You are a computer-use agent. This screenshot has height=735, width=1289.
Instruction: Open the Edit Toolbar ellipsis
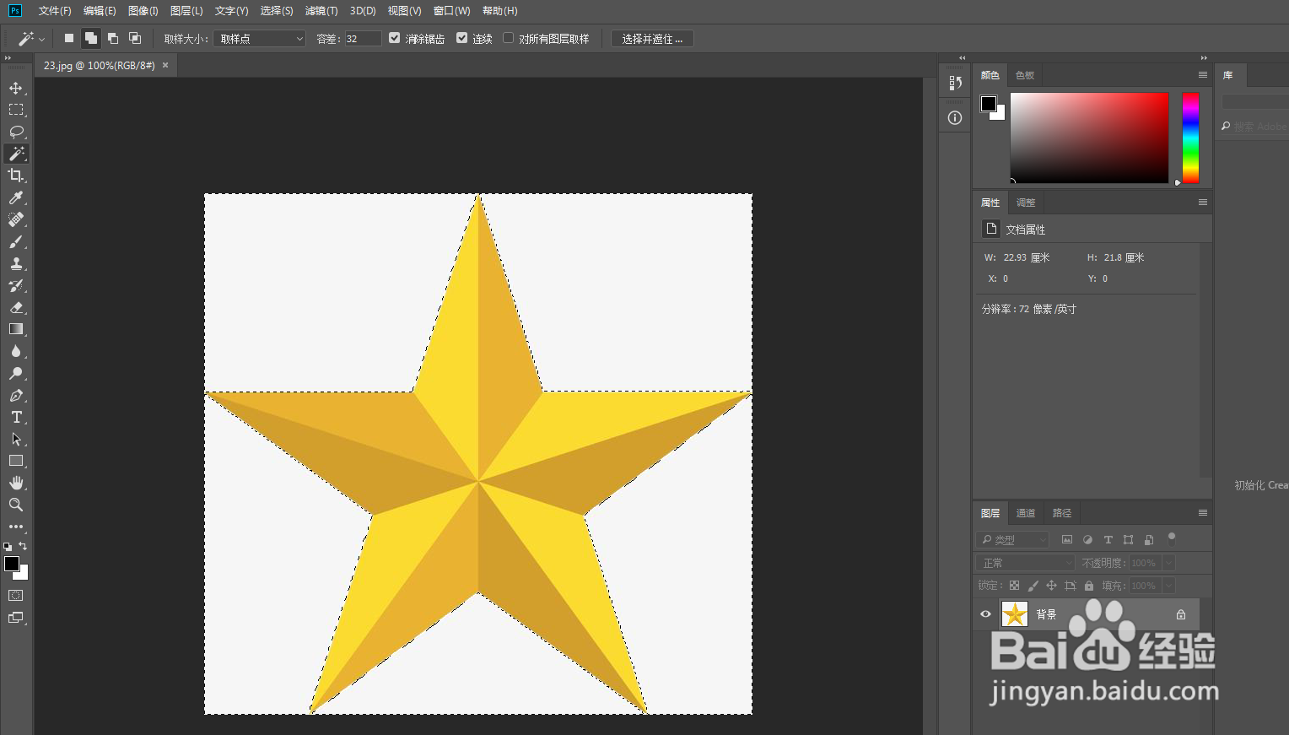pos(16,527)
